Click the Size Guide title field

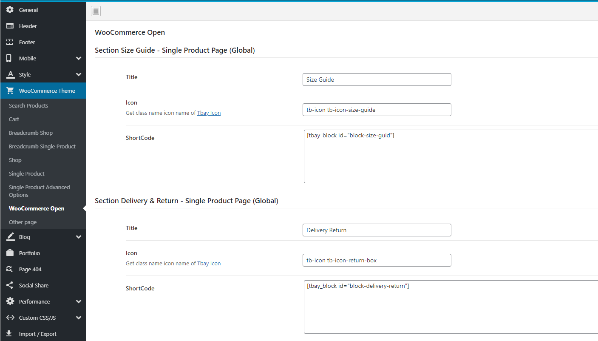click(x=377, y=80)
